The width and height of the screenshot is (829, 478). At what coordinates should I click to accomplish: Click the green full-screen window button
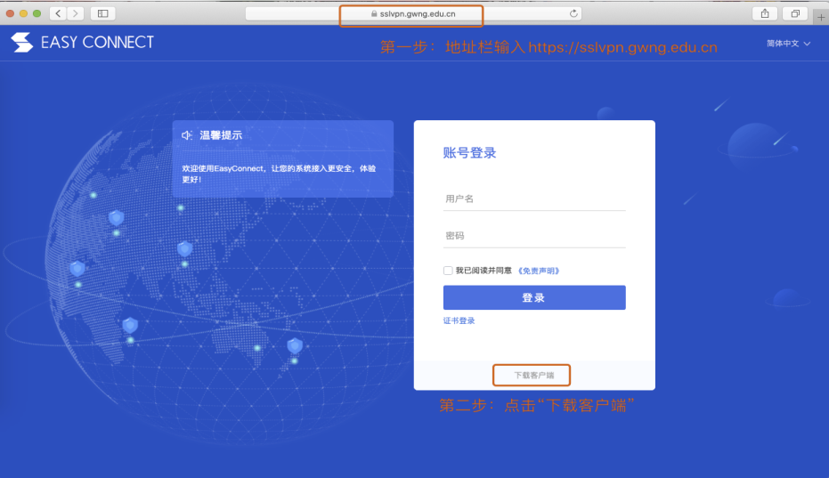tap(37, 13)
